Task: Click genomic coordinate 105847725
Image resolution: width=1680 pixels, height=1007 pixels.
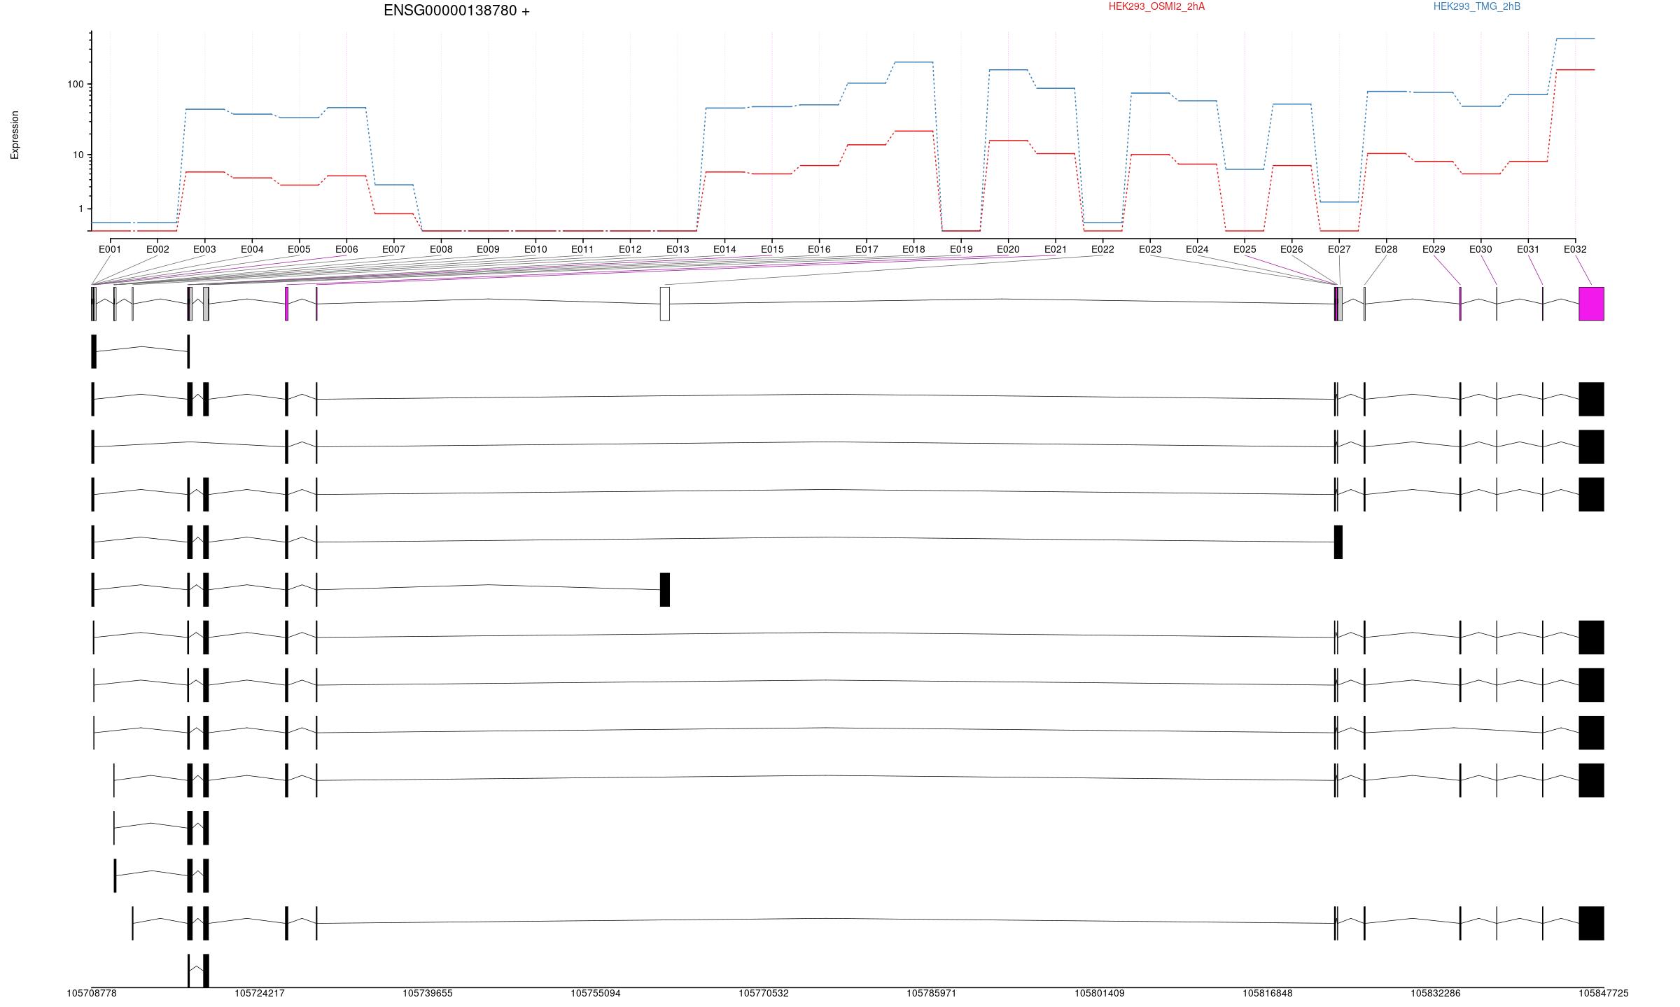Action: tap(1604, 994)
